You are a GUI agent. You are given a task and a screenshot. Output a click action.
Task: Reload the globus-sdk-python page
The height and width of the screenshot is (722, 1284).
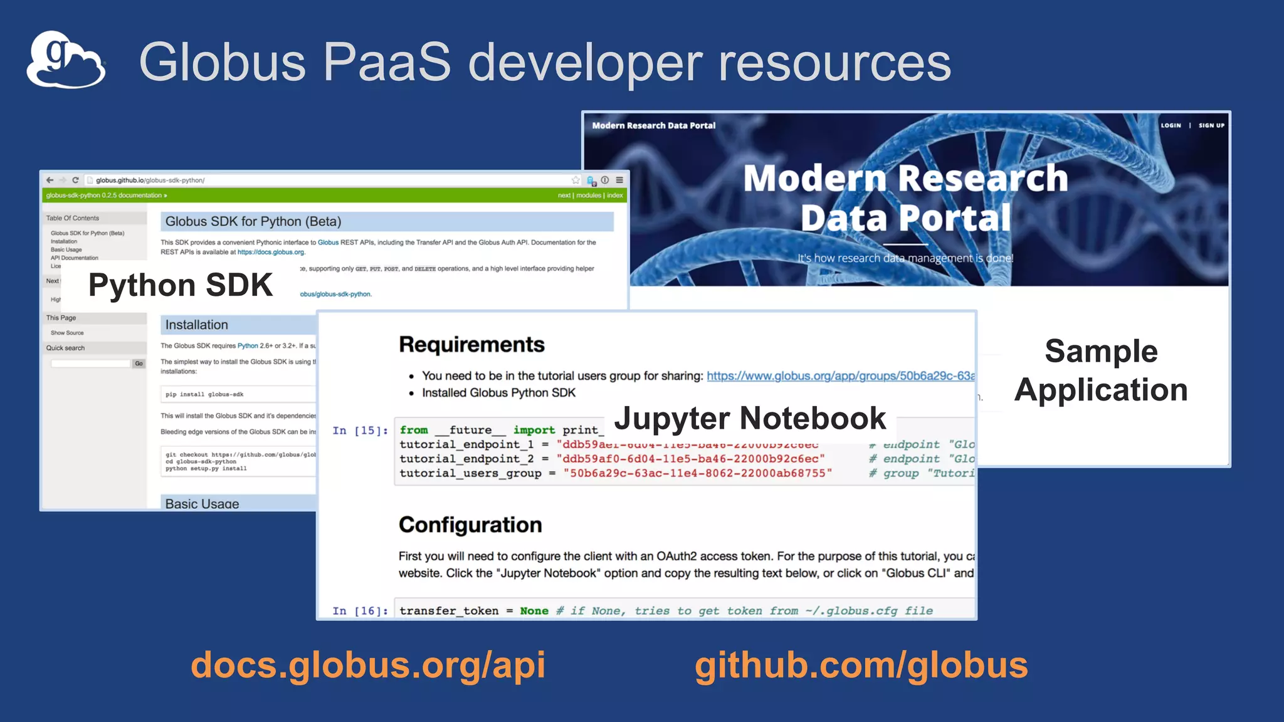75,180
